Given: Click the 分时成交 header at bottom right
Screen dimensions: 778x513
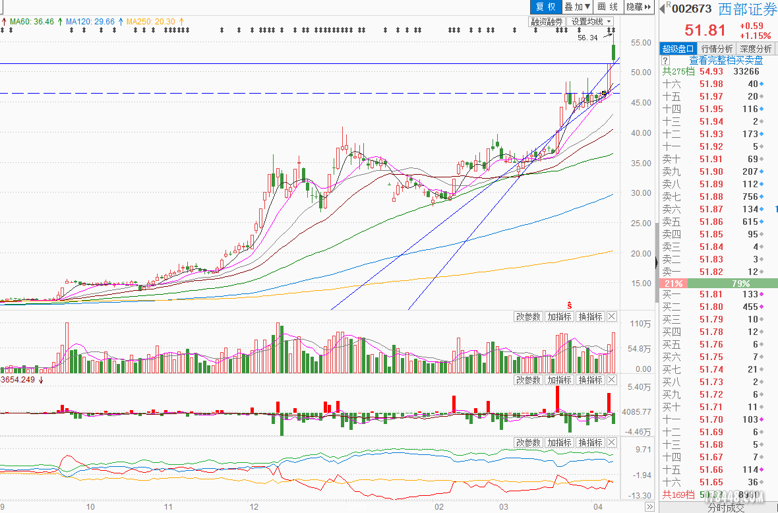Looking at the screenshot, I should [x=726, y=508].
